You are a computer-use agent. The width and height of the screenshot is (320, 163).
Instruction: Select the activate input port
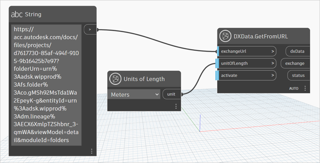(246, 75)
